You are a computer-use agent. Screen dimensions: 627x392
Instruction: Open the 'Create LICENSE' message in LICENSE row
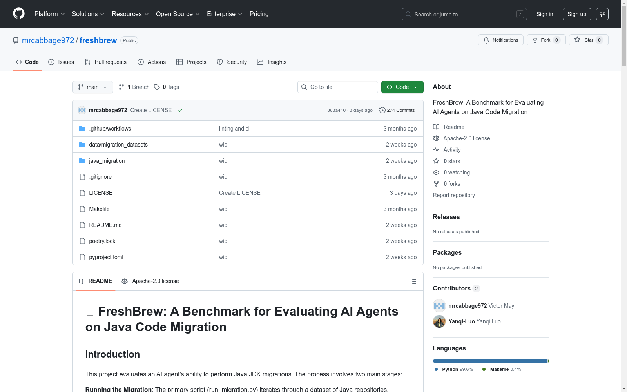pyautogui.click(x=240, y=193)
